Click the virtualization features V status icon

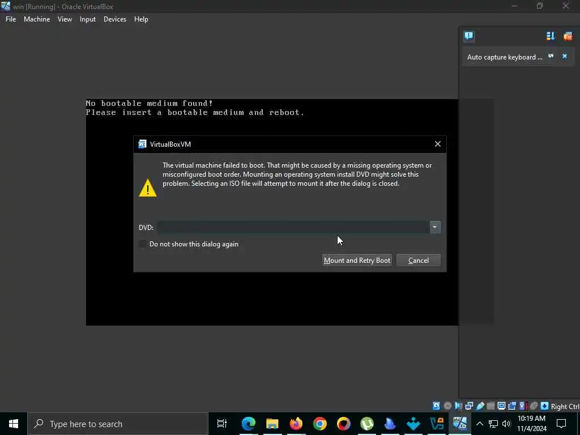(522, 406)
